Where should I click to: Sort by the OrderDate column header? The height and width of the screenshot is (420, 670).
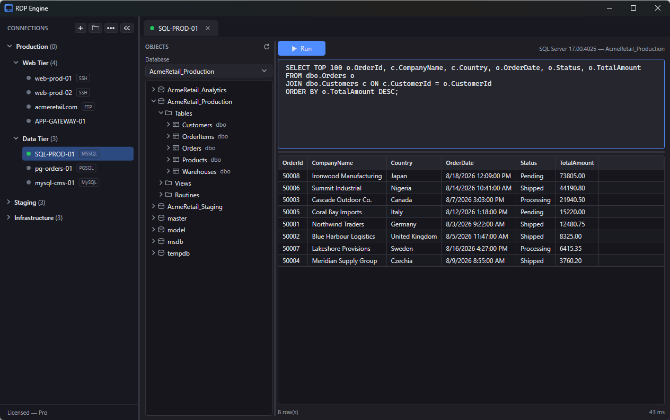click(478, 163)
